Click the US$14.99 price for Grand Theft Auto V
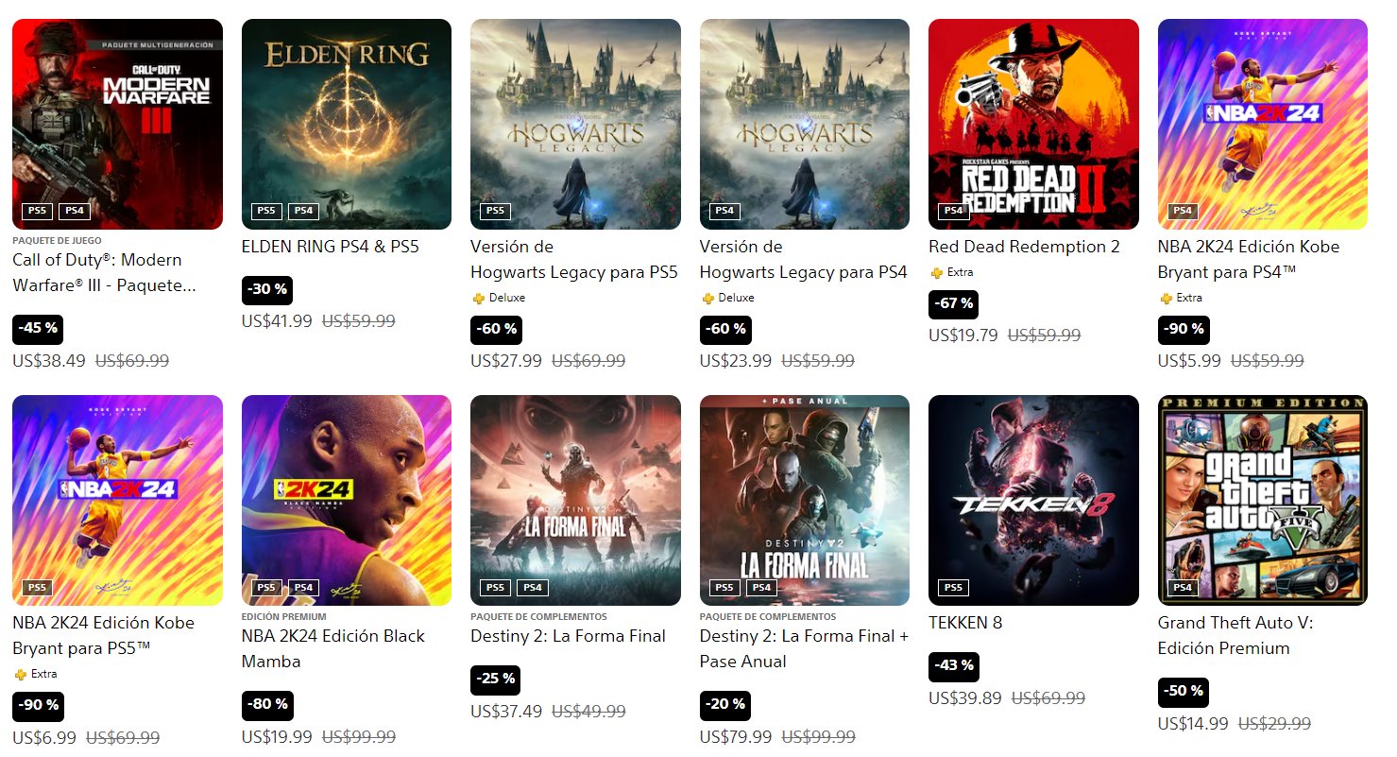1397x757 pixels. [x=1193, y=724]
